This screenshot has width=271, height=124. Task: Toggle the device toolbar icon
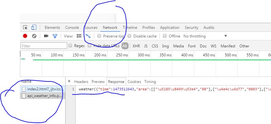point(34,27)
